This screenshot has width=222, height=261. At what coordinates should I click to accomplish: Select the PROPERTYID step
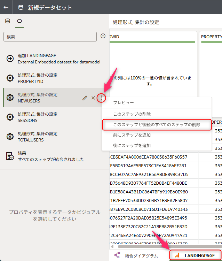tap(55, 78)
